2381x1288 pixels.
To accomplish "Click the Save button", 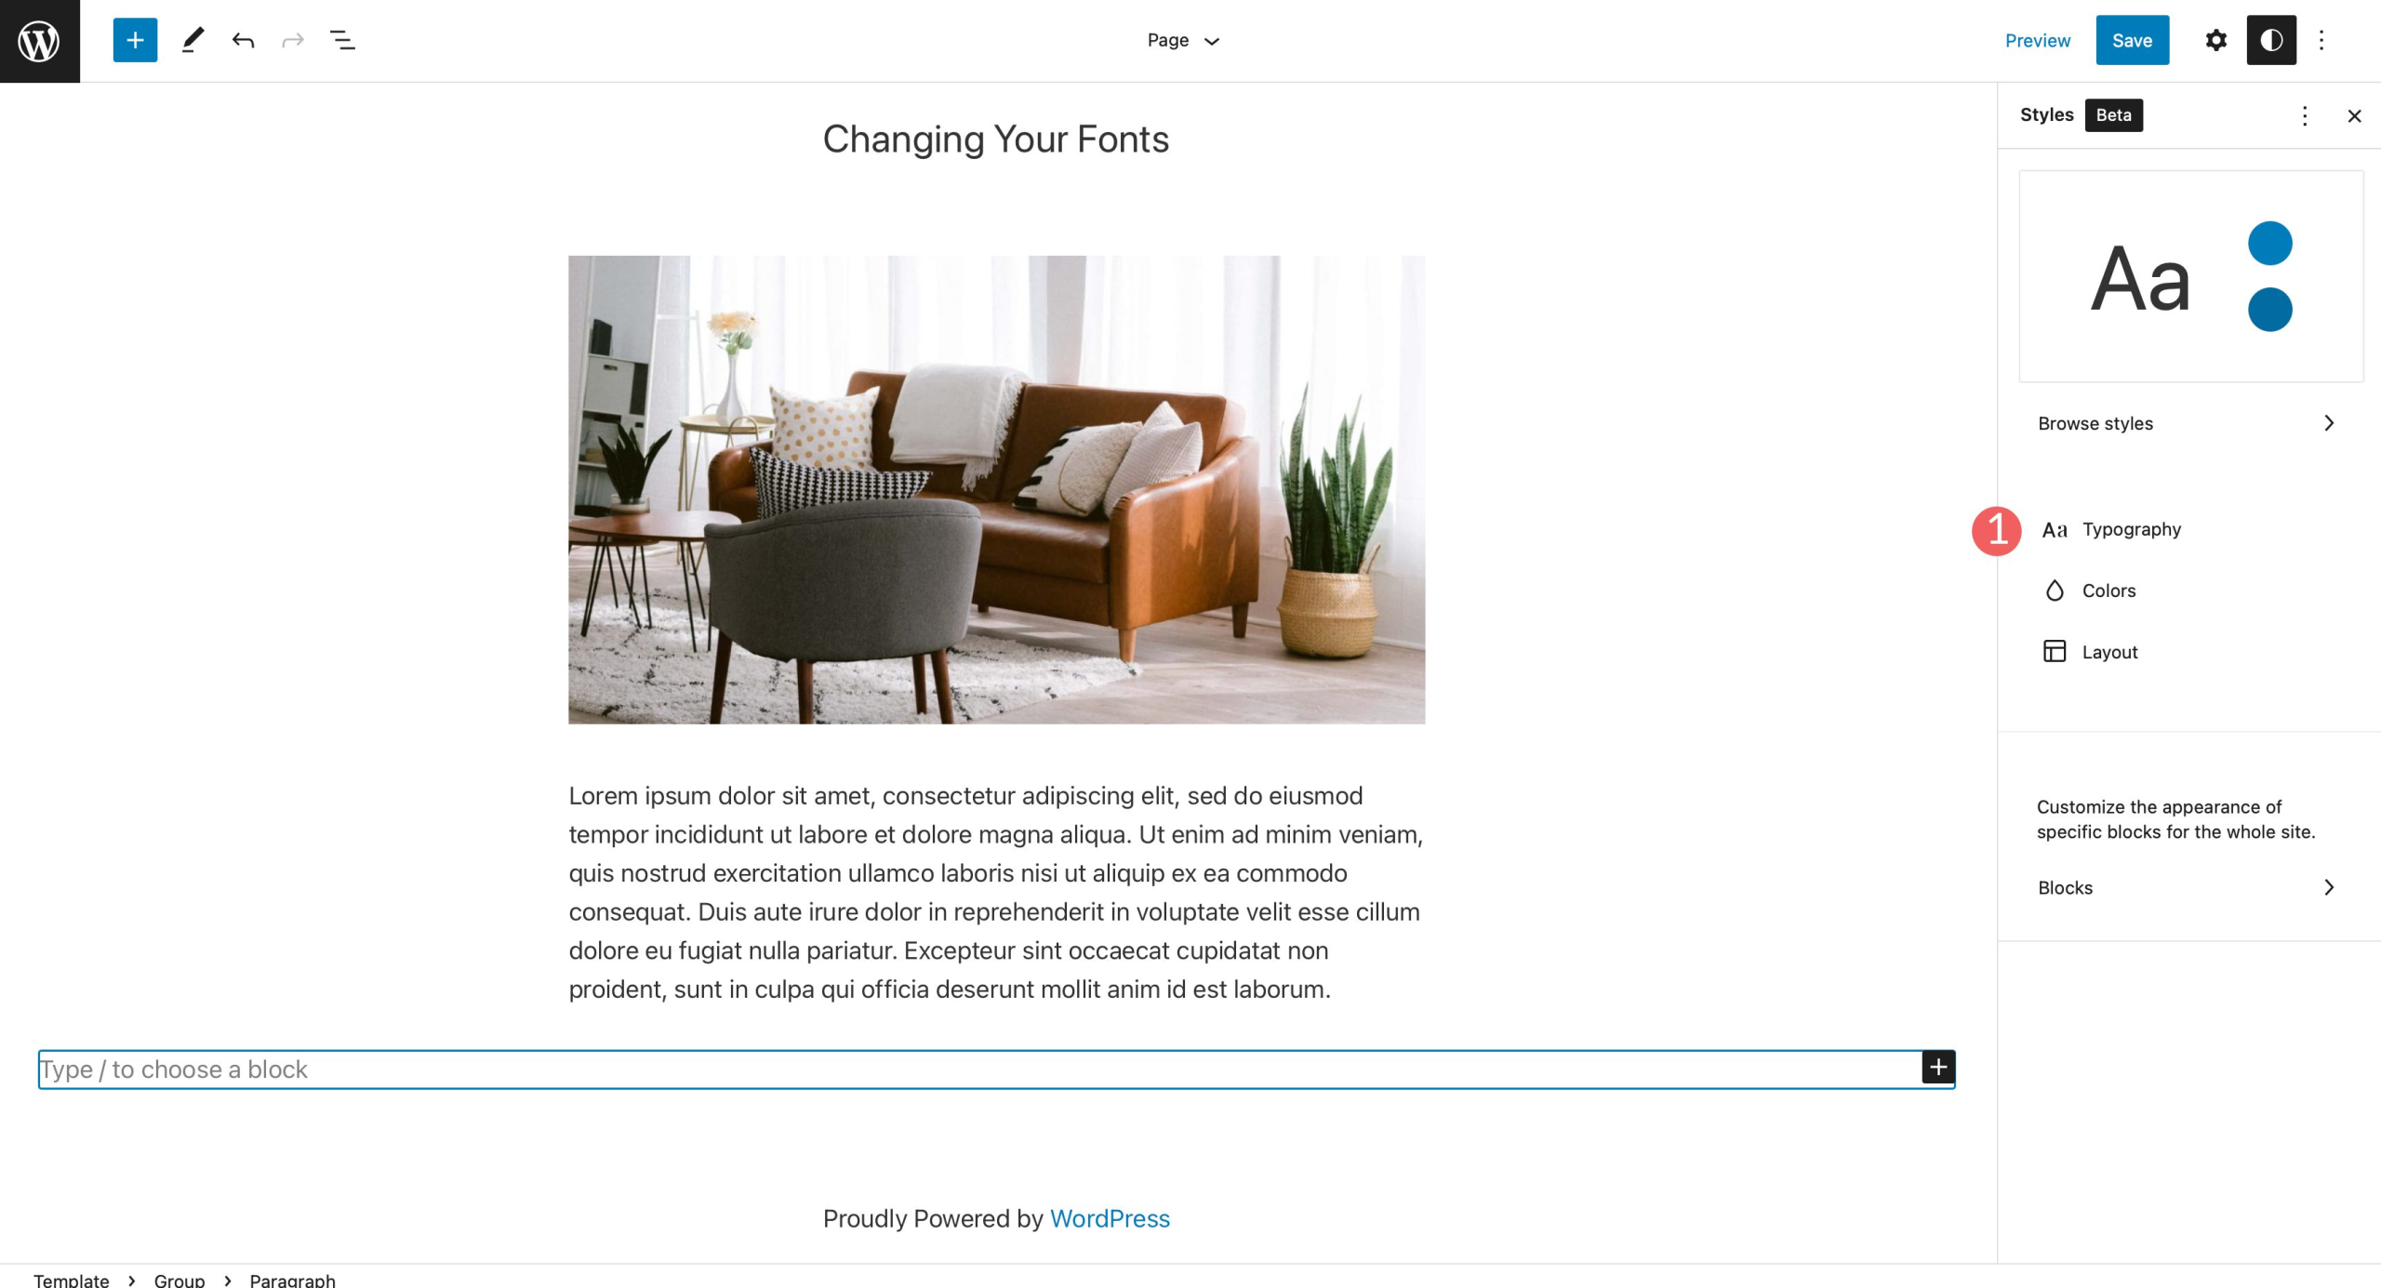I will [2132, 38].
